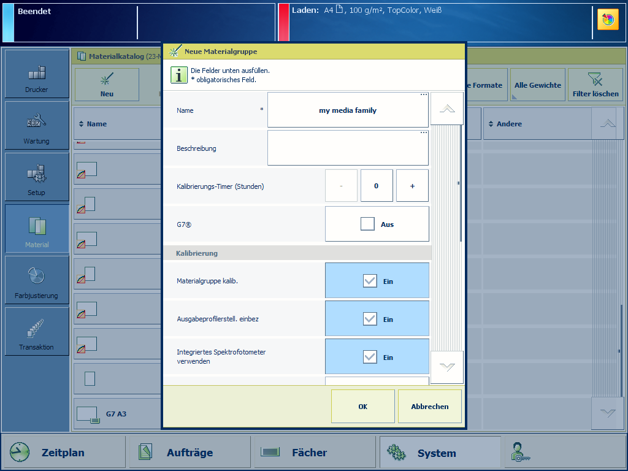Click the Kalibrierung section header
This screenshot has width=628, height=471.
point(297,253)
